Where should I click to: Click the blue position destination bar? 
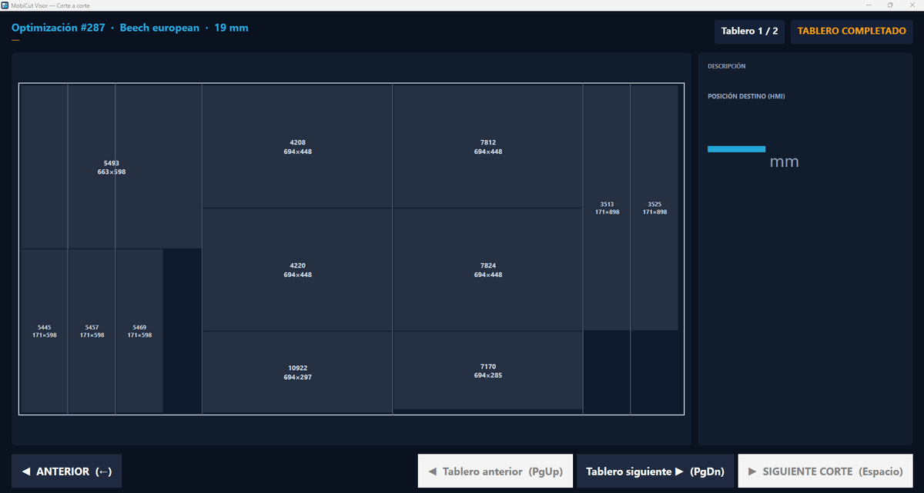(736, 148)
